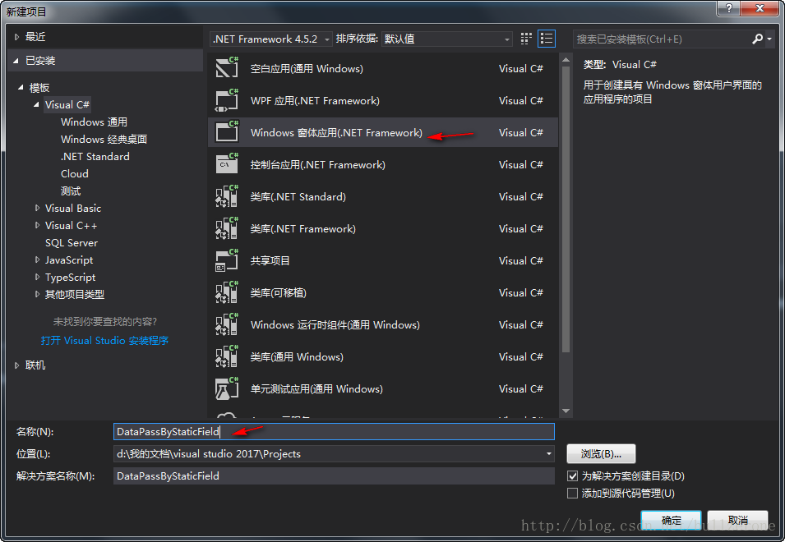785x542 pixels.
Task: Select 类库(可移植) template name
Action: point(278,292)
